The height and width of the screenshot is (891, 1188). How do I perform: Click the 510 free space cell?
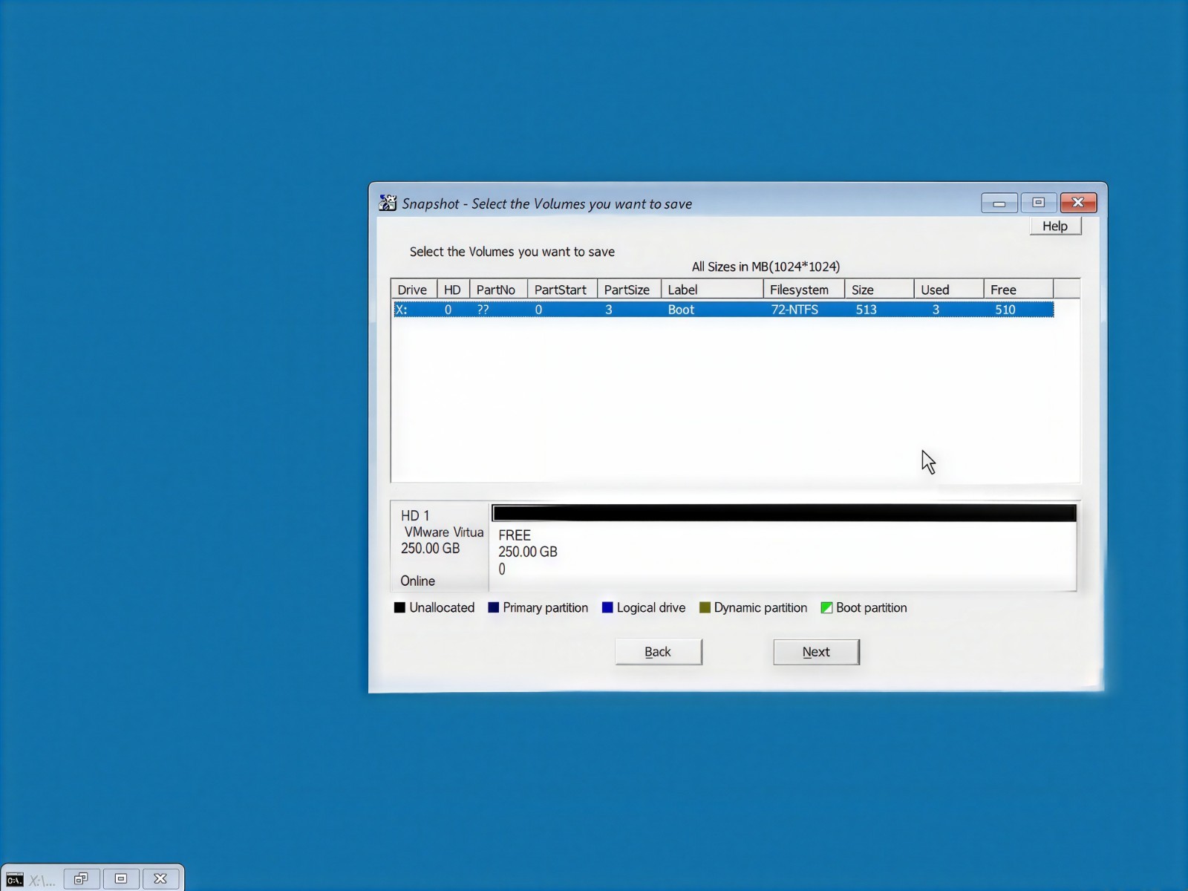point(1005,310)
